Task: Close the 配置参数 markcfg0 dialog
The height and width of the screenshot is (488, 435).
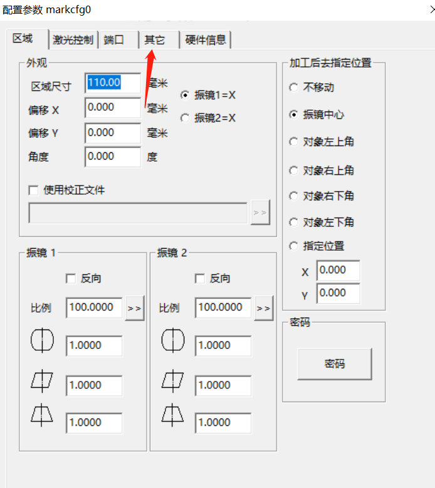Action: pyautogui.click(x=432, y=9)
